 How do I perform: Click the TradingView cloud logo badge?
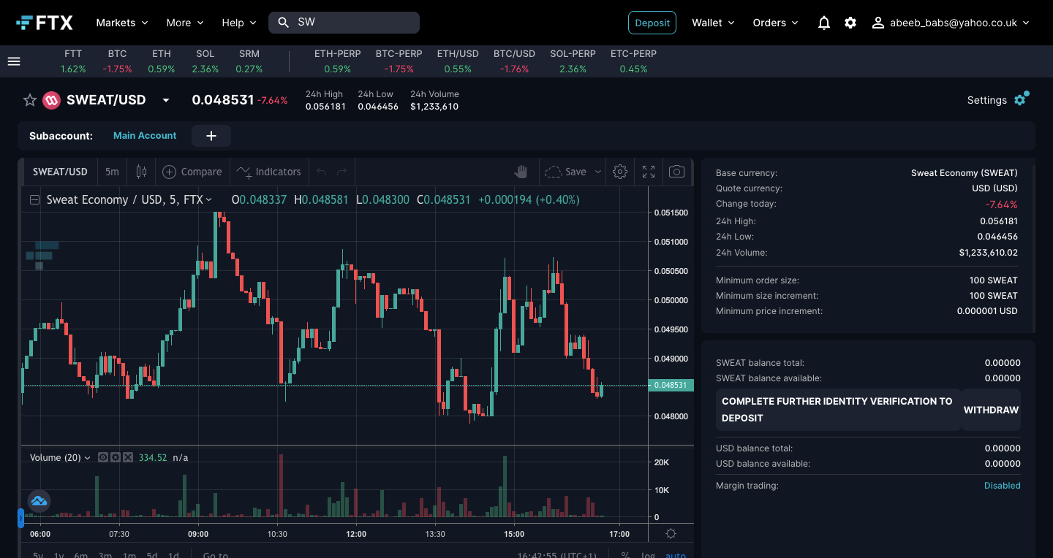click(x=39, y=501)
